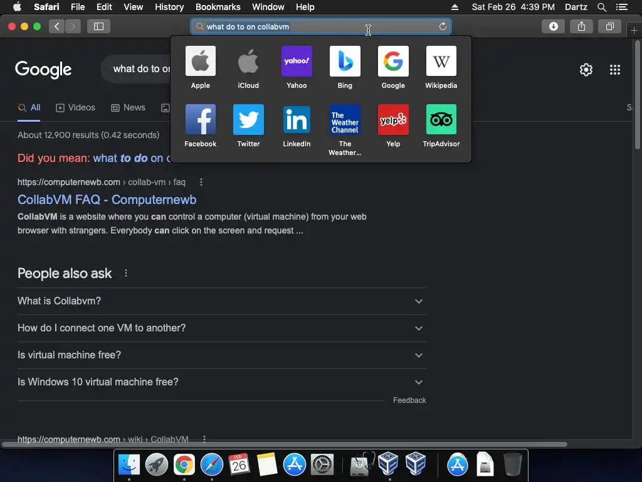This screenshot has height=482, width=642.
Task: Open the Edit menu
Action: coord(104,7)
